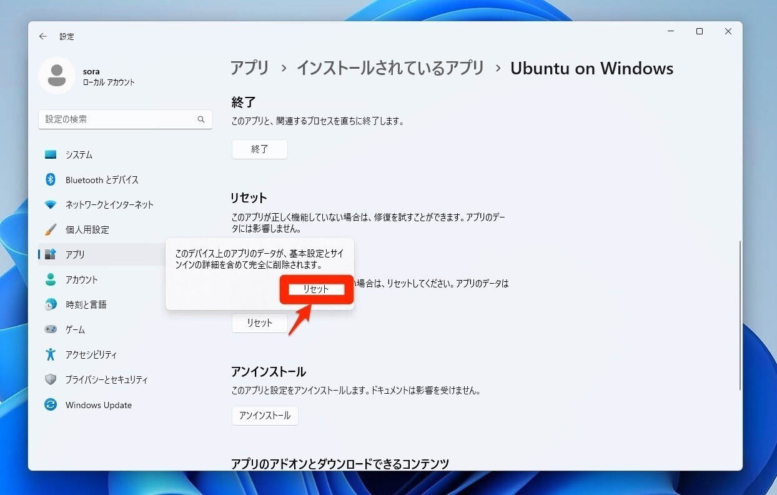Click the リセット section heading
The width and height of the screenshot is (777, 495).
[249, 197]
